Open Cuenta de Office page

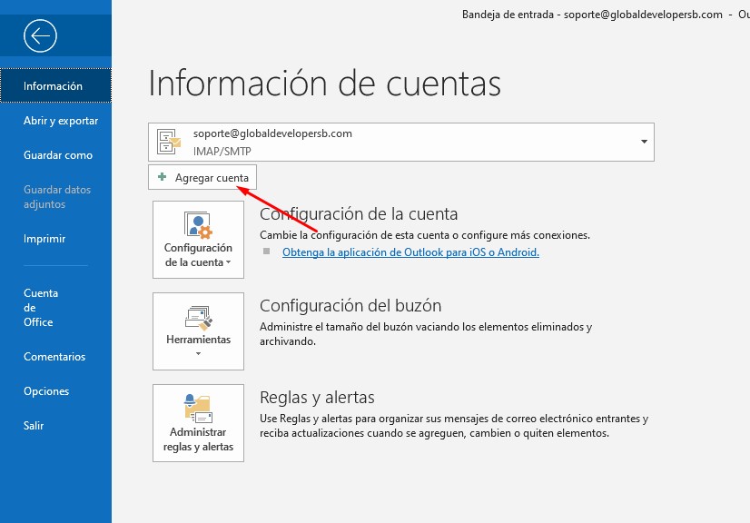click(41, 307)
